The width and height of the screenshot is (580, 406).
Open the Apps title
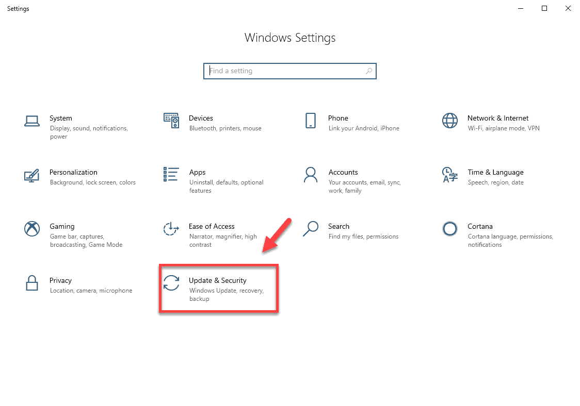(x=197, y=173)
